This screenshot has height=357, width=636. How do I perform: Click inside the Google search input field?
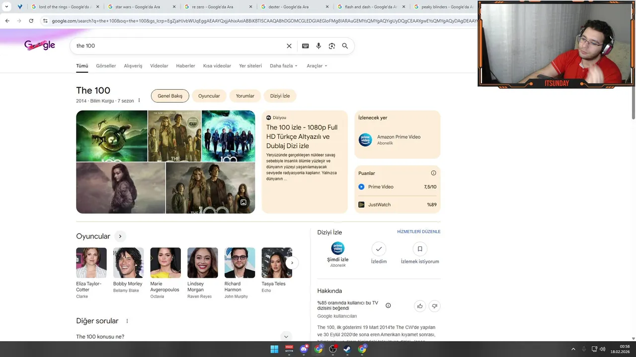(179, 46)
